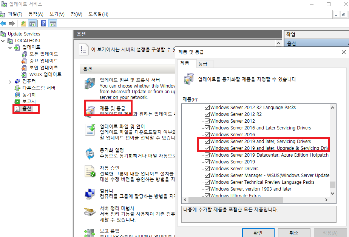The width and height of the screenshot is (349, 237).
Task: Open the 파일(F) menu
Action: (x=15, y=14)
